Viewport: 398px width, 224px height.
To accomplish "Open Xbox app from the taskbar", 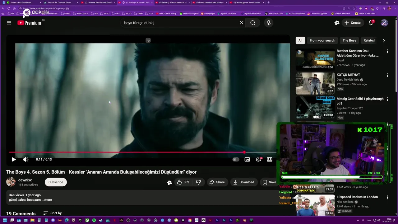I will pos(87,220).
